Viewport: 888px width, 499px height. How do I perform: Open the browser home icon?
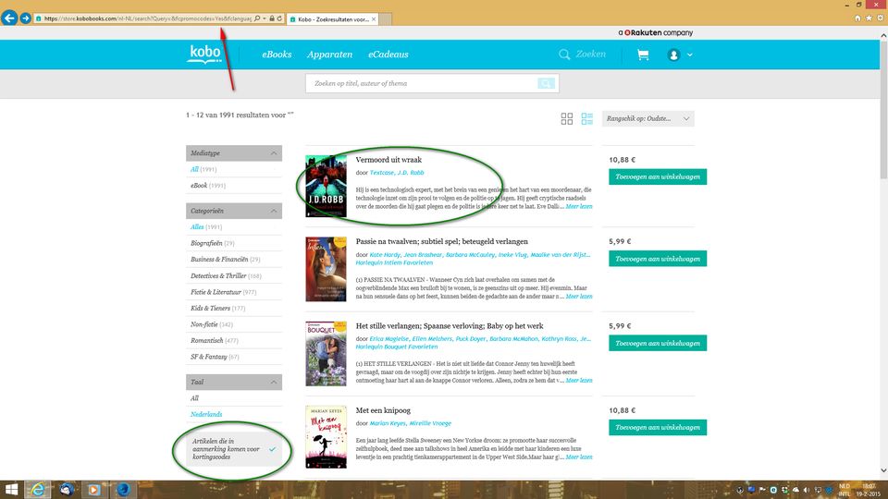pos(857,18)
